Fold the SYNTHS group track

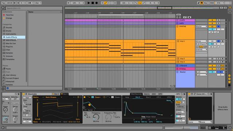177,27
